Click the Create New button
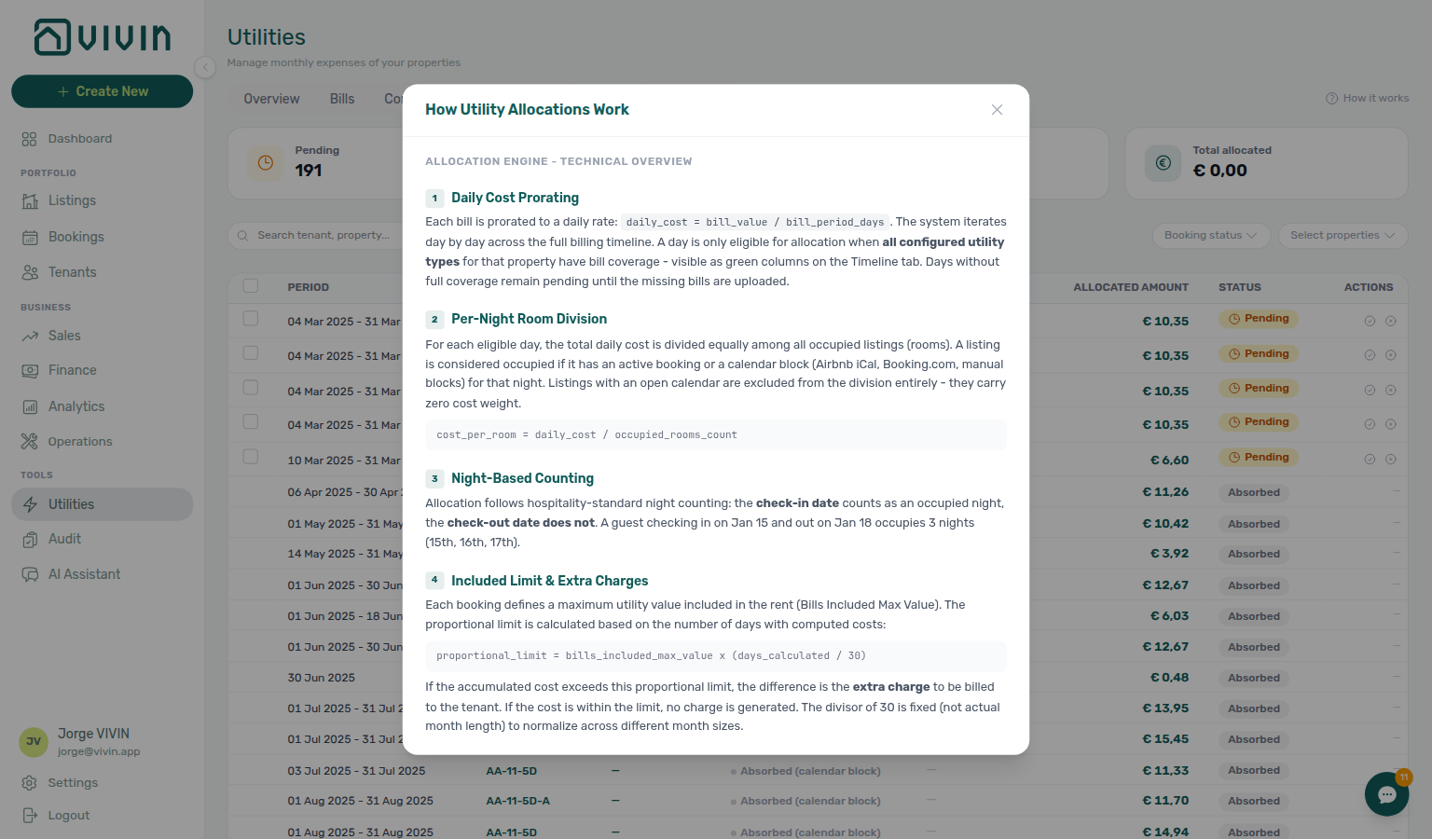 [x=103, y=91]
